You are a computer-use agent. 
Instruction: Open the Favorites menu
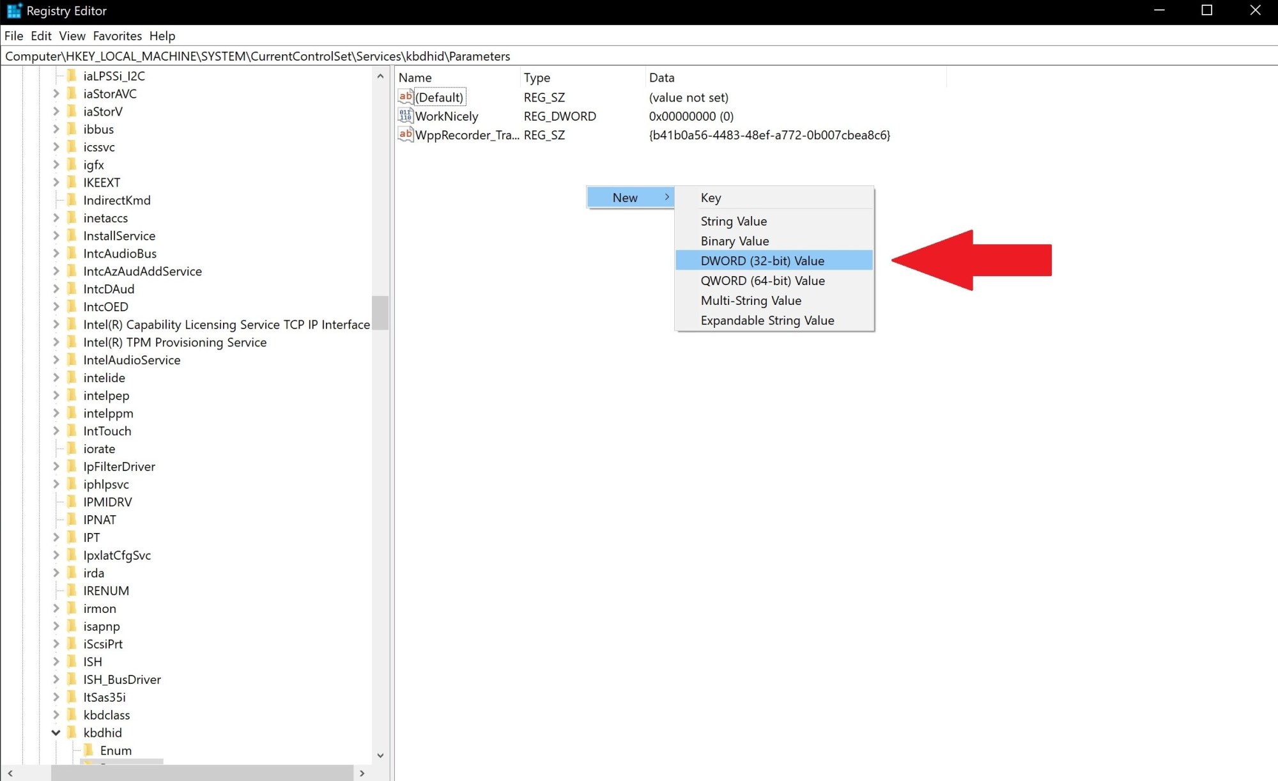[x=117, y=36]
